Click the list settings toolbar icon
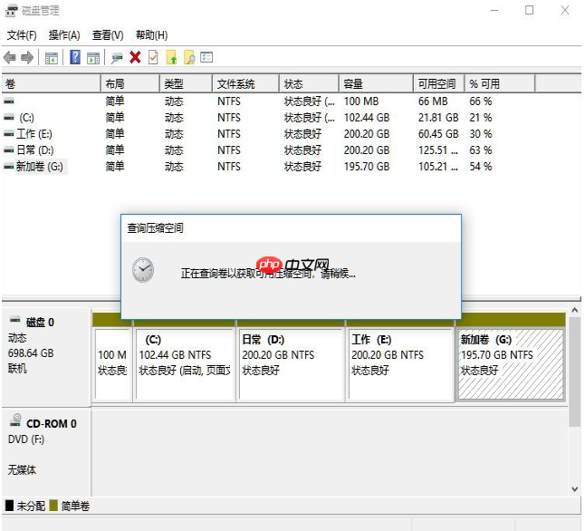585x531 pixels. pyautogui.click(x=206, y=57)
